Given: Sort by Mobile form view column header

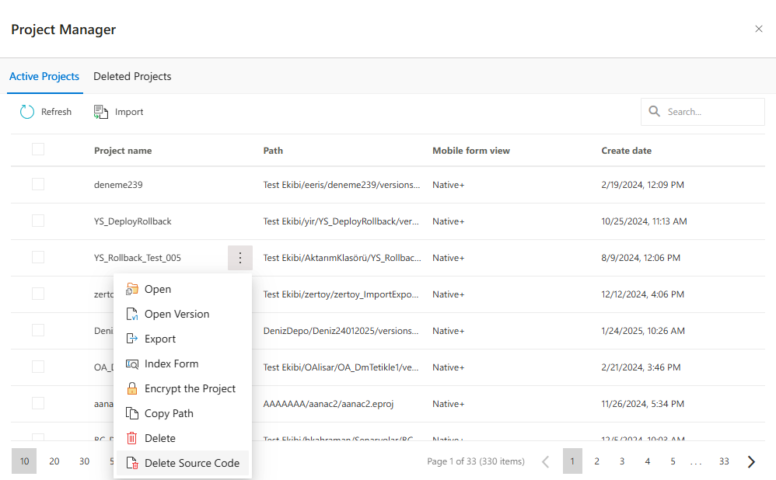Looking at the screenshot, I should [x=471, y=151].
